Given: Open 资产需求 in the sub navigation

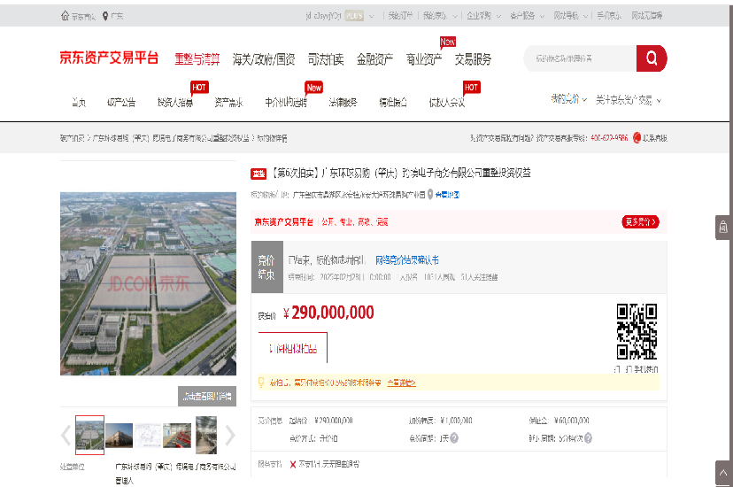Looking at the screenshot, I should pyautogui.click(x=228, y=103).
